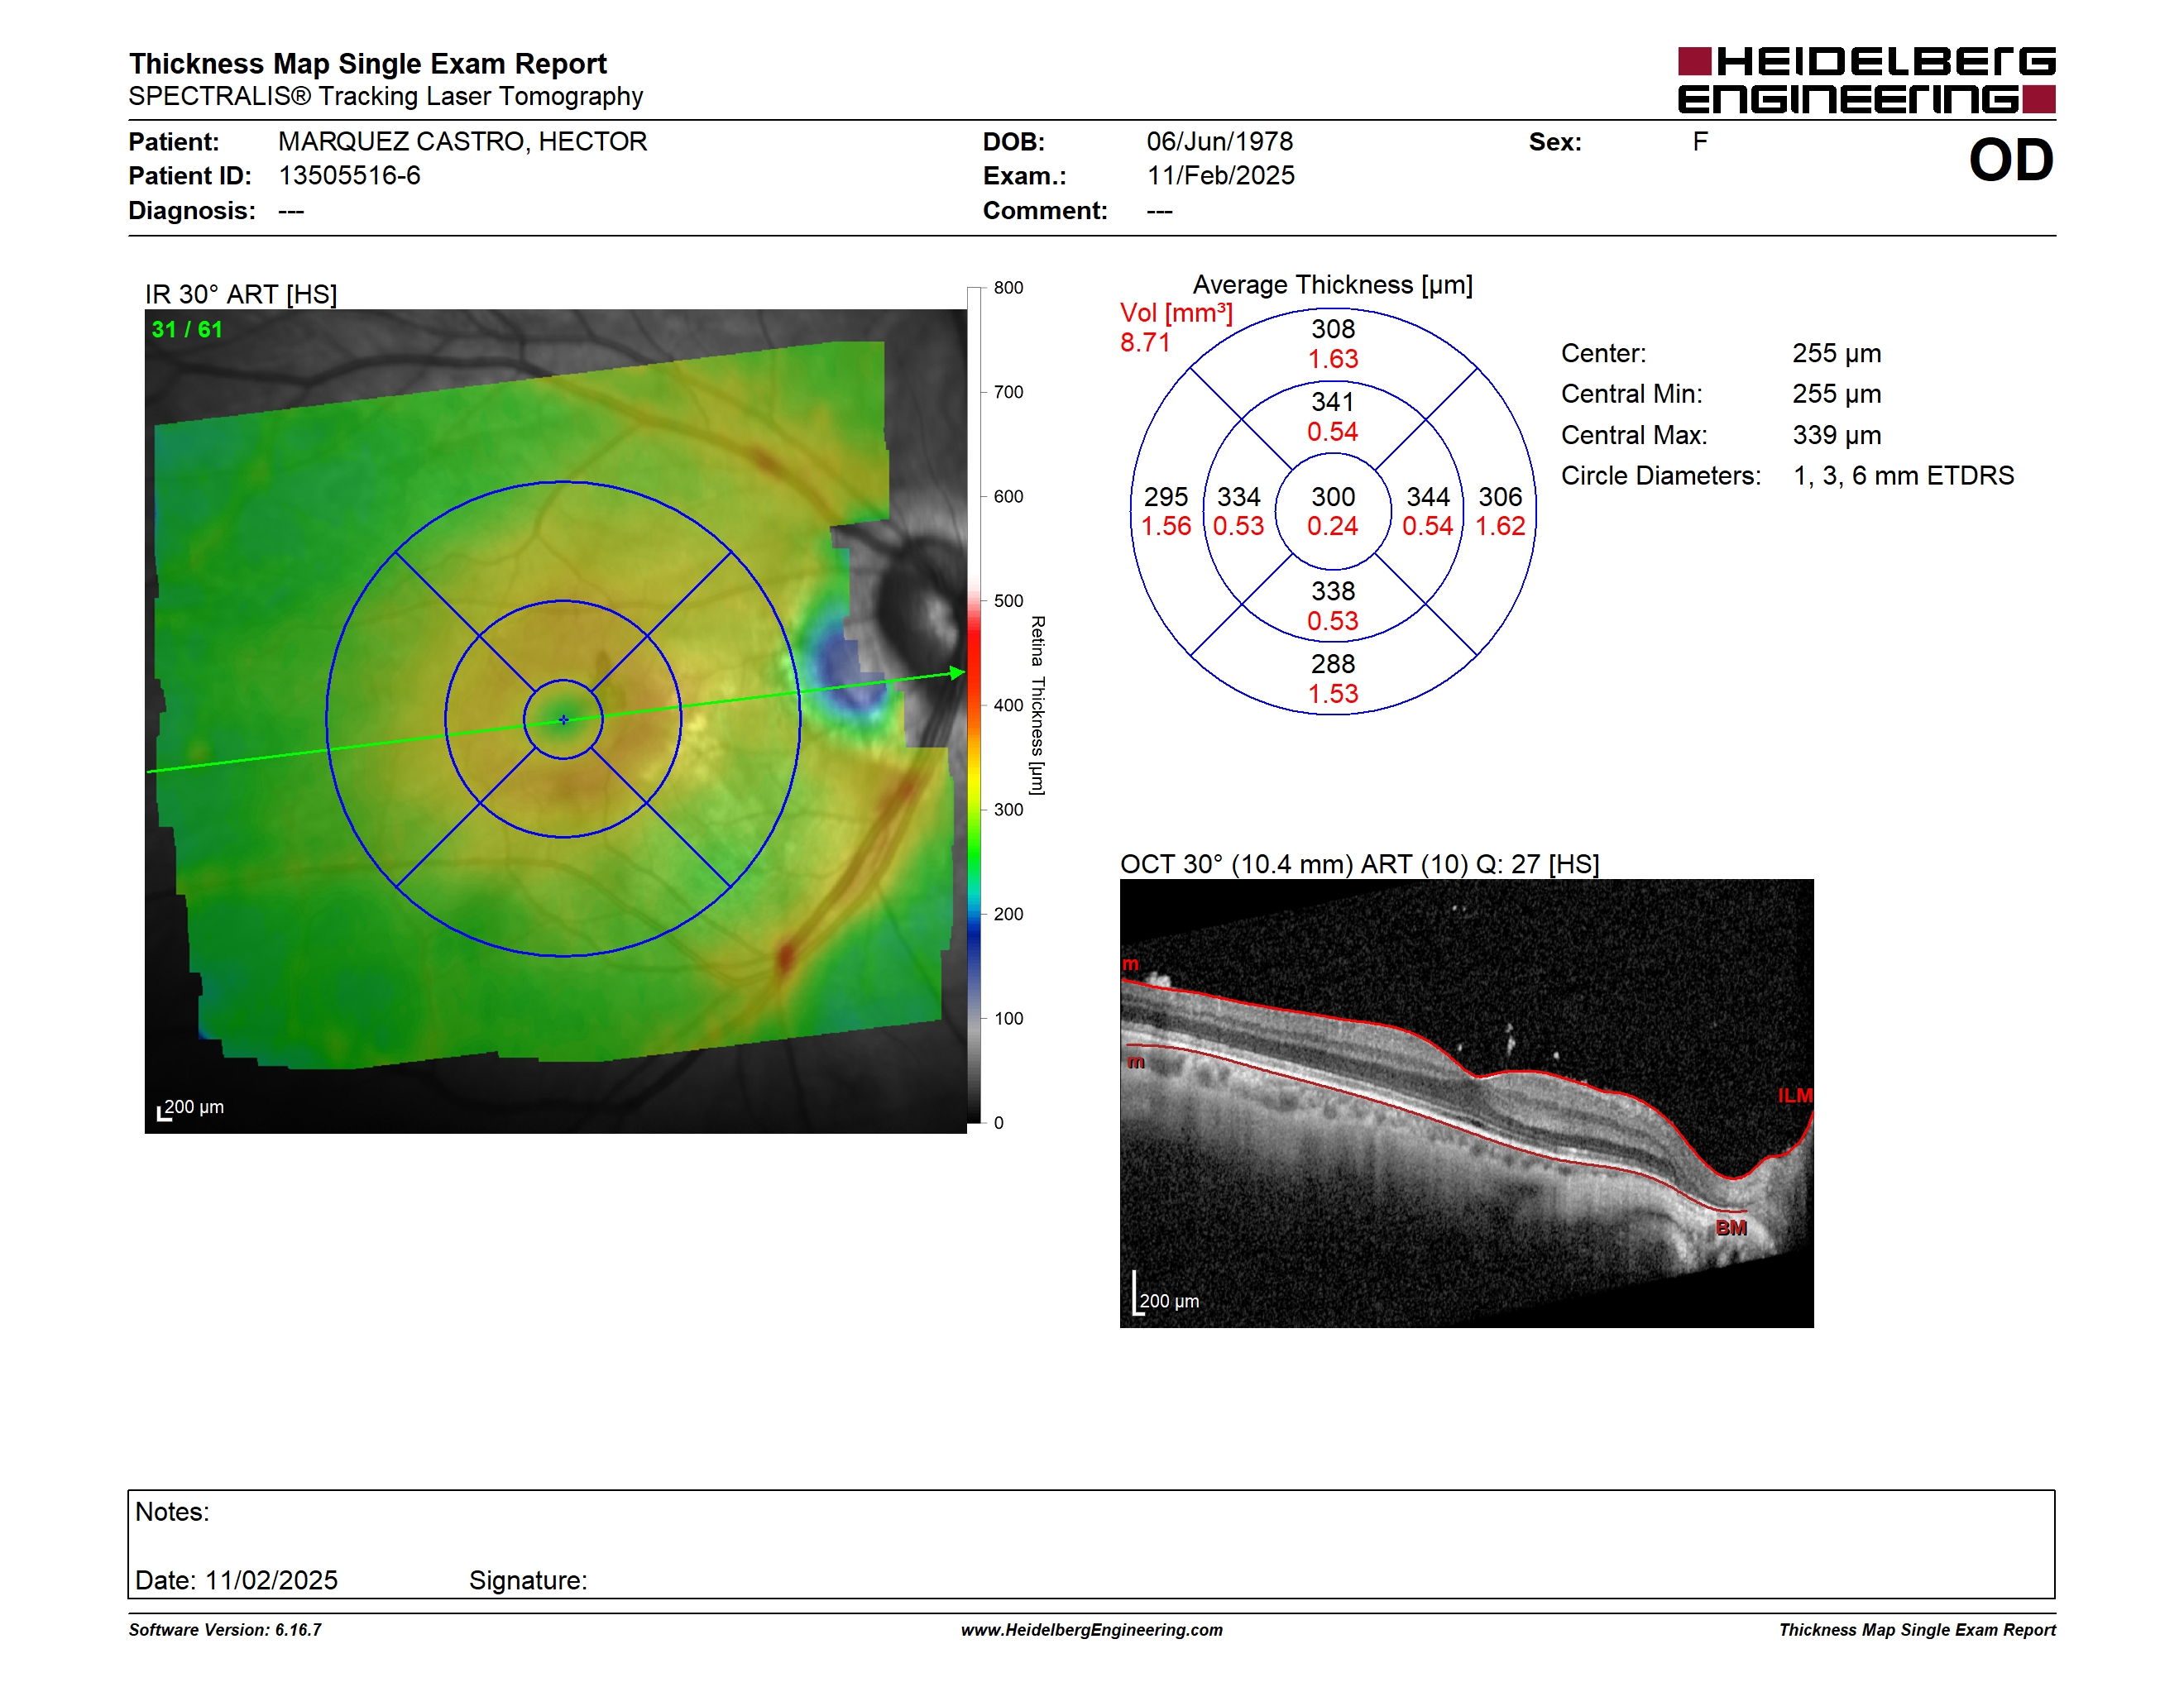This screenshot has height=1687, width=2184.
Task: Click the 400 mark on thickness scale
Action: click(1008, 705)
